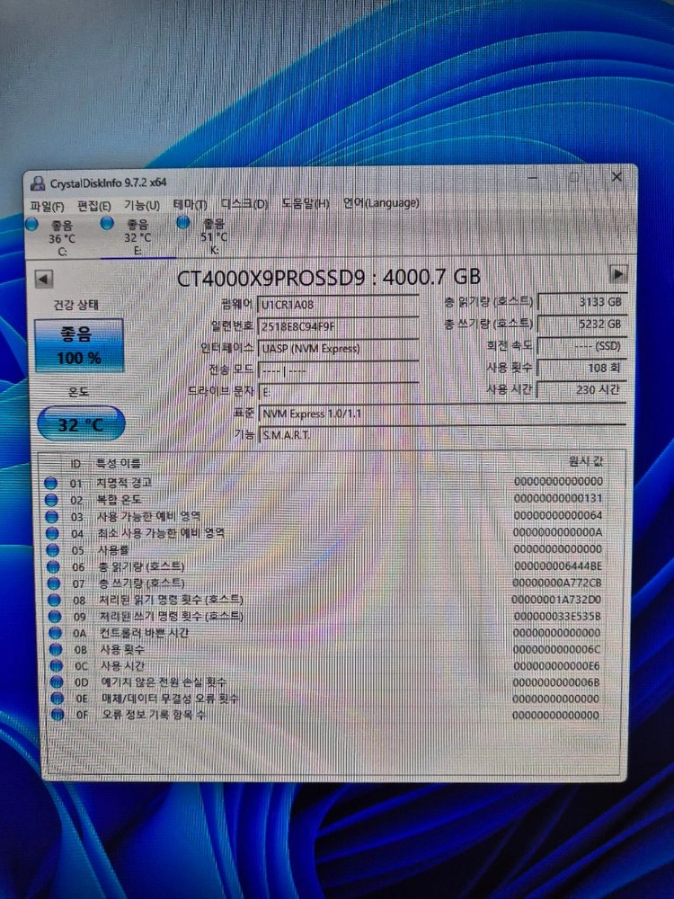Viewport: 674px width, 899px height.
Task: Open the 기능(U) menu
Action: [x=142, y=205]
